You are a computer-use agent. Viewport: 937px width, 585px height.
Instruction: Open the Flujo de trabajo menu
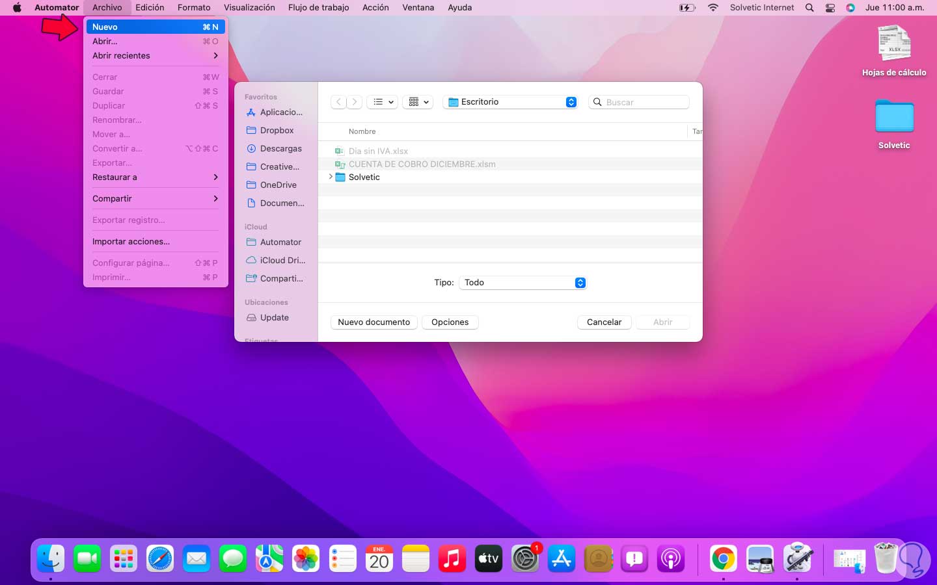tap(318, 8)
